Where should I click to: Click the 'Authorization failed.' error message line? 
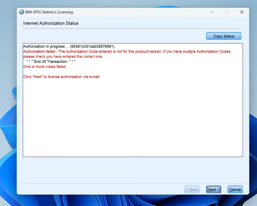[127, 51]
